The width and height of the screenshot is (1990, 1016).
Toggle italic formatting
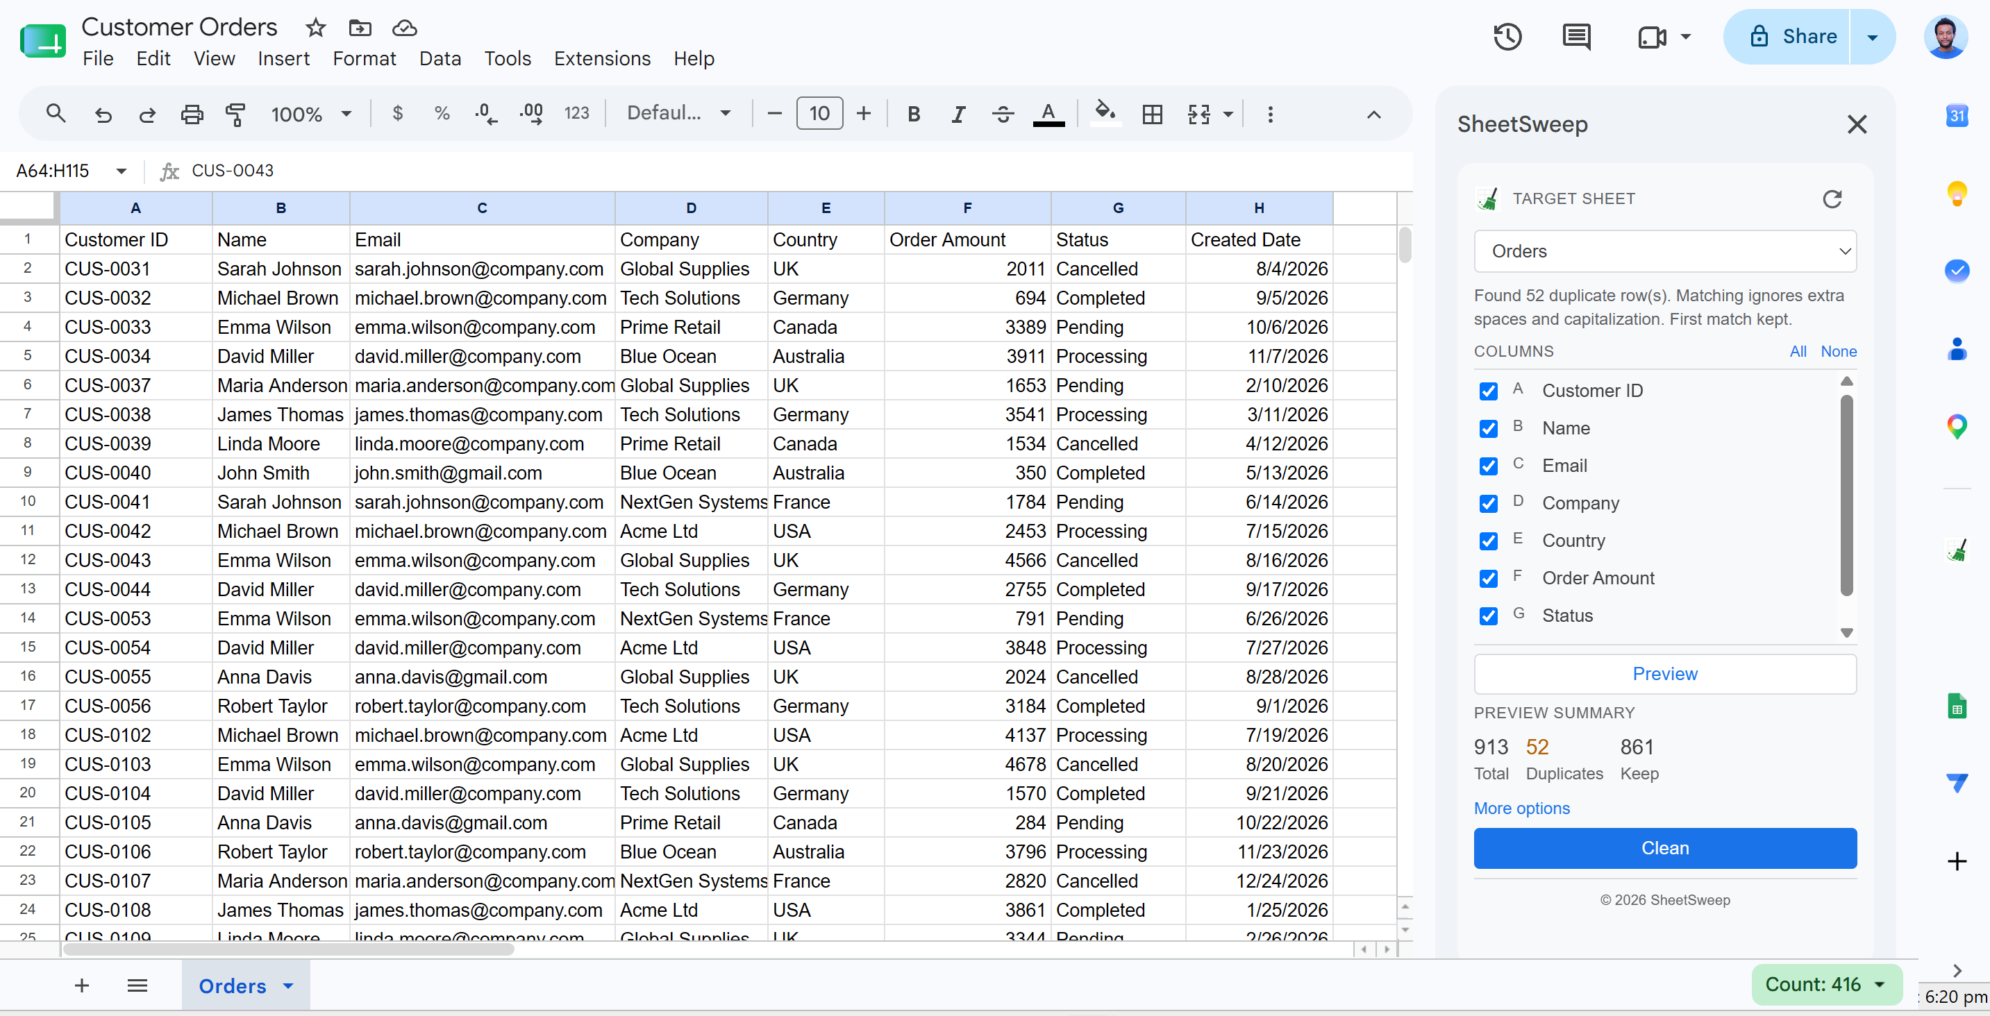pyautogui.click(x=958, y=115)
